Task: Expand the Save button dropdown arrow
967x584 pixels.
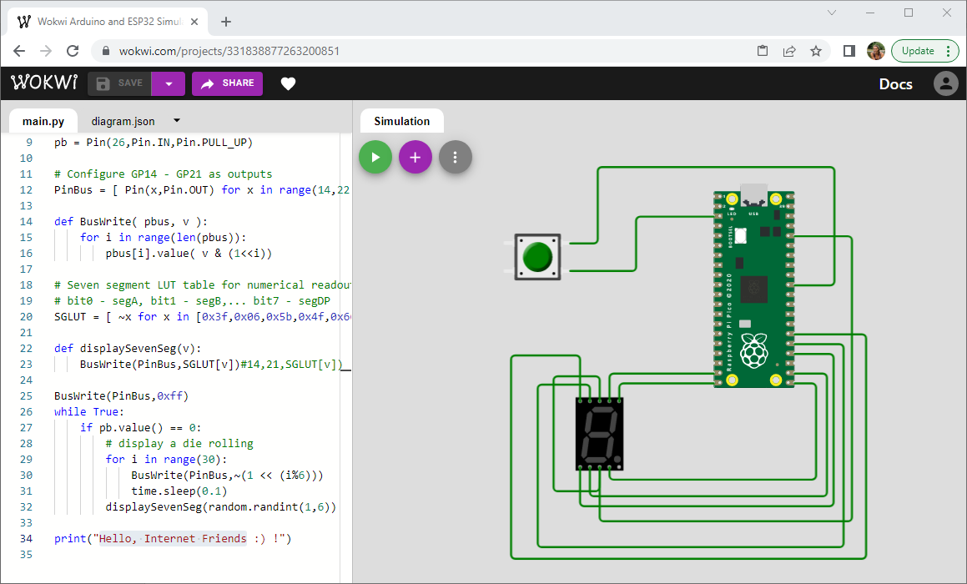Action: click(169, 83)
